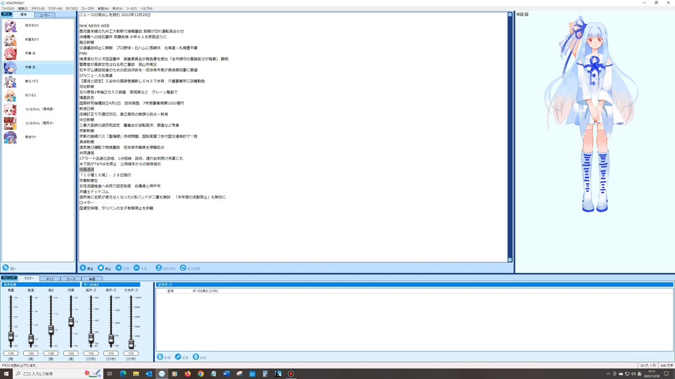The height and width of the screenshot is (379, 675).
Task: Select 琴葉 茜 voice preset
Action: (x=38, y=53)
